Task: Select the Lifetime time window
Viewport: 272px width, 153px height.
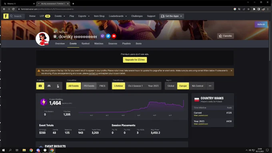Action: pyautogui.click(x=118, y=86)
